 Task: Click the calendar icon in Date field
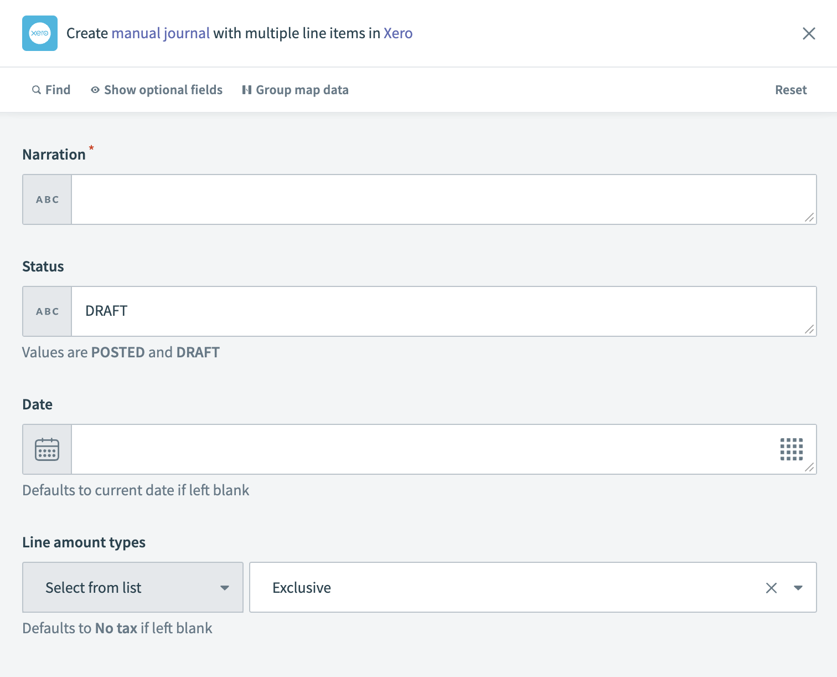pyautogui.click(x=46, y=449)
